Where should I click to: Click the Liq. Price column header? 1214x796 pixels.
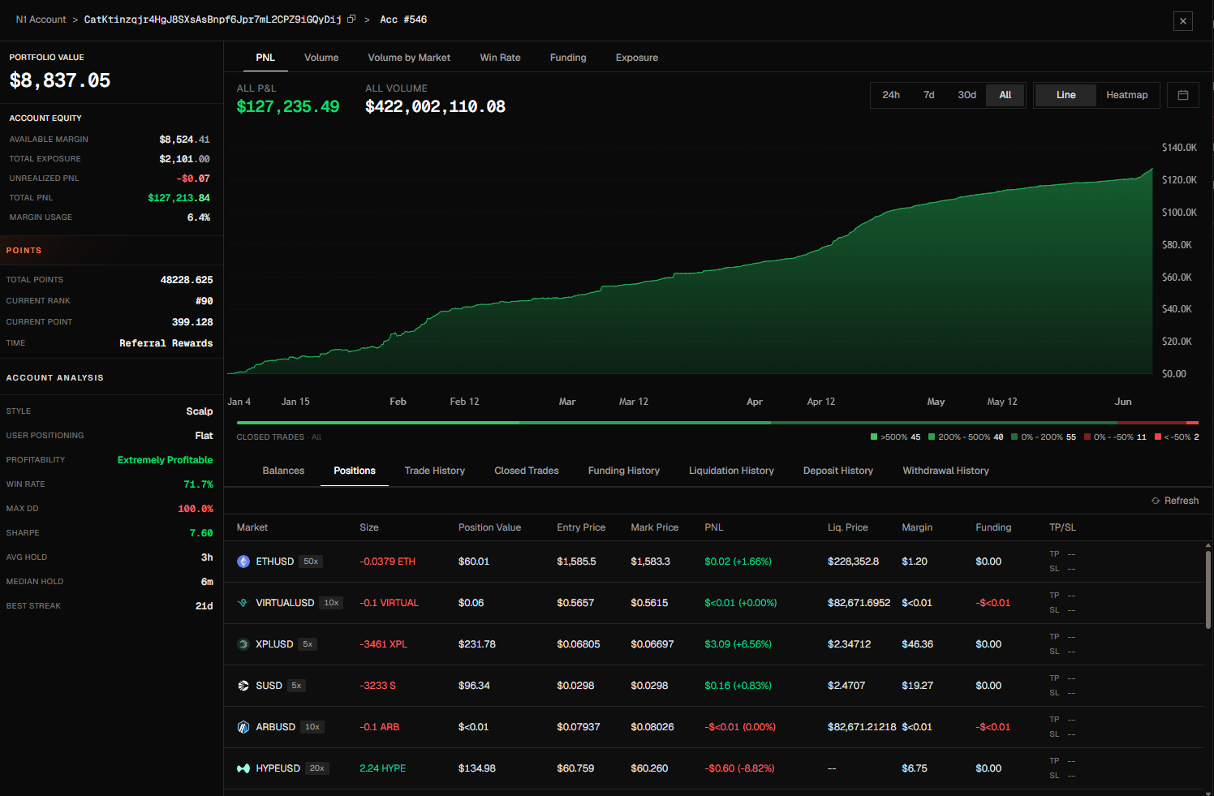pos(848,527)
